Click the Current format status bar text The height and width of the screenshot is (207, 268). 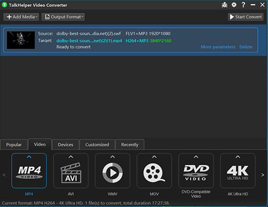pos(86,203)
